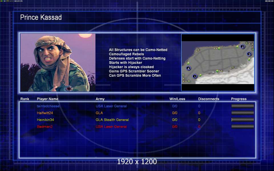
Task: Click the 'Progress' column header
Action: (x=239, y=99)
